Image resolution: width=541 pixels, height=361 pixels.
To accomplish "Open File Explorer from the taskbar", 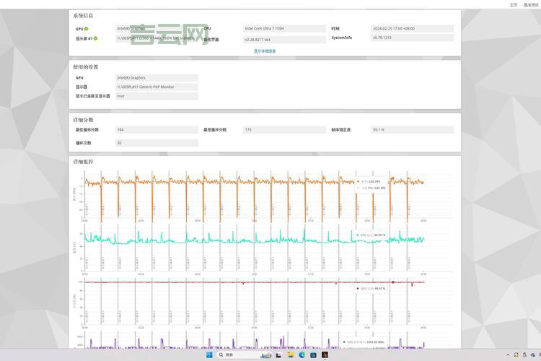I will point(290,355).
